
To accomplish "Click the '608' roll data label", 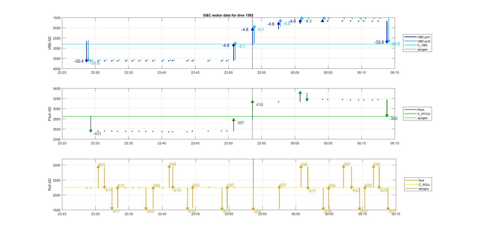I will pos(368,186).
